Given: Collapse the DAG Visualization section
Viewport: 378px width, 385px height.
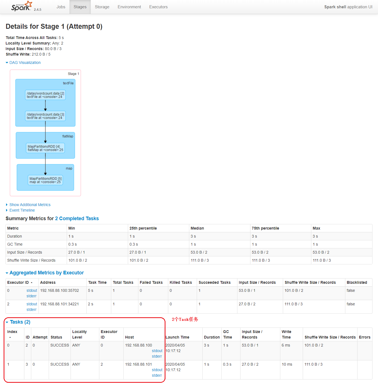Looking at the screenshot, I should [x=23, y=63].
